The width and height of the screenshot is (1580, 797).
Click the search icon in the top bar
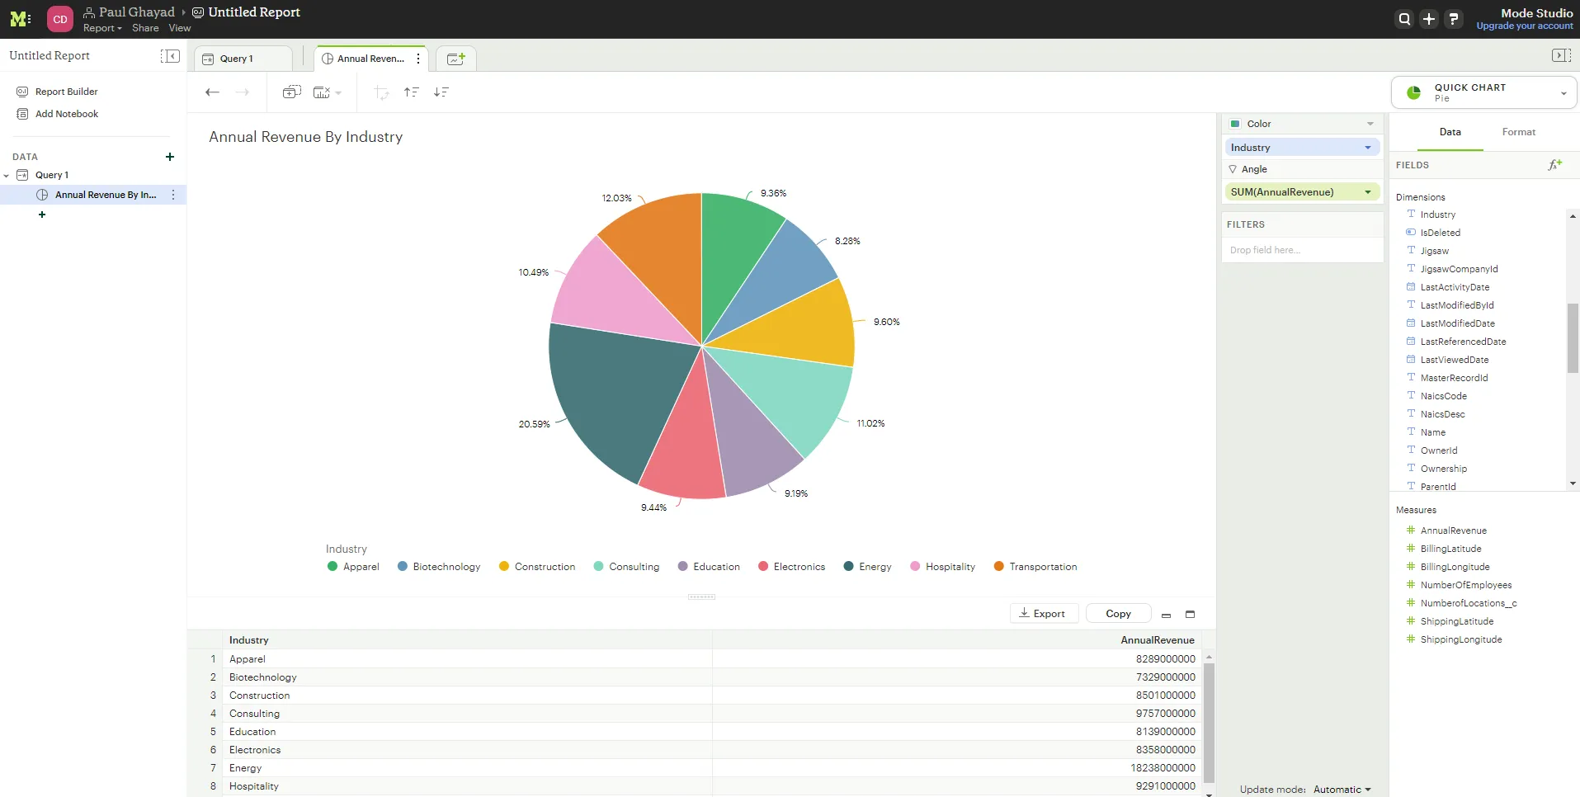click(x=1404, y=19)
